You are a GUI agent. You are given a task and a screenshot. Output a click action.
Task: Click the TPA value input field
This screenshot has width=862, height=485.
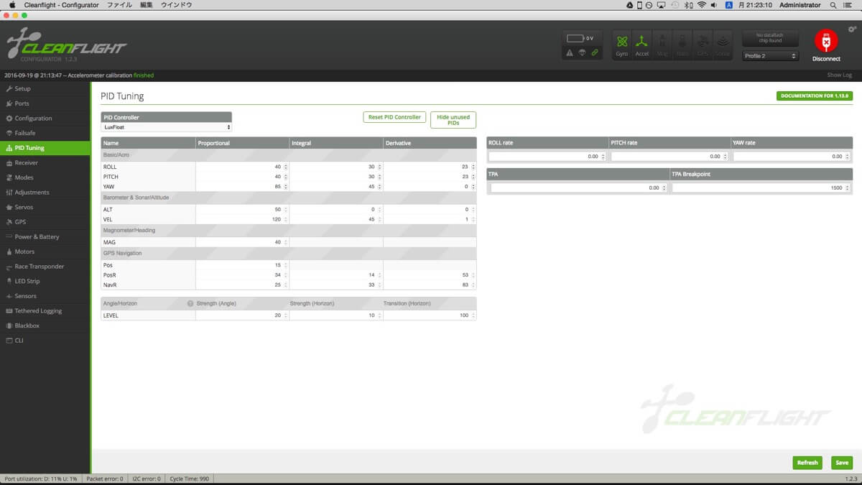coord(578,188)
